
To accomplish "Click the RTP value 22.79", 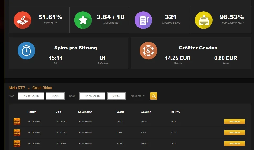I will [174, 132].
